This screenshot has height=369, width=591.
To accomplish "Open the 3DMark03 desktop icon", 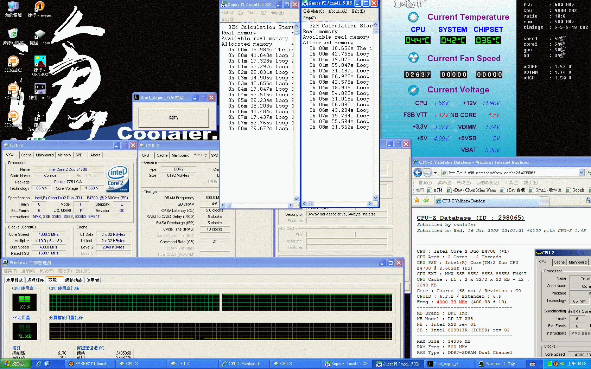I will [x=13, y=64].
